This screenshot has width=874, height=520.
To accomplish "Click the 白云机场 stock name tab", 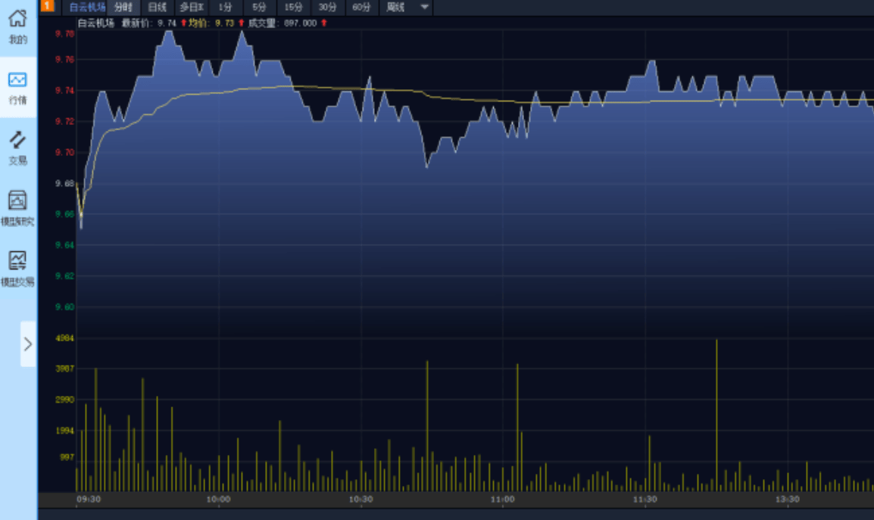I will click(x=87, y=7).
